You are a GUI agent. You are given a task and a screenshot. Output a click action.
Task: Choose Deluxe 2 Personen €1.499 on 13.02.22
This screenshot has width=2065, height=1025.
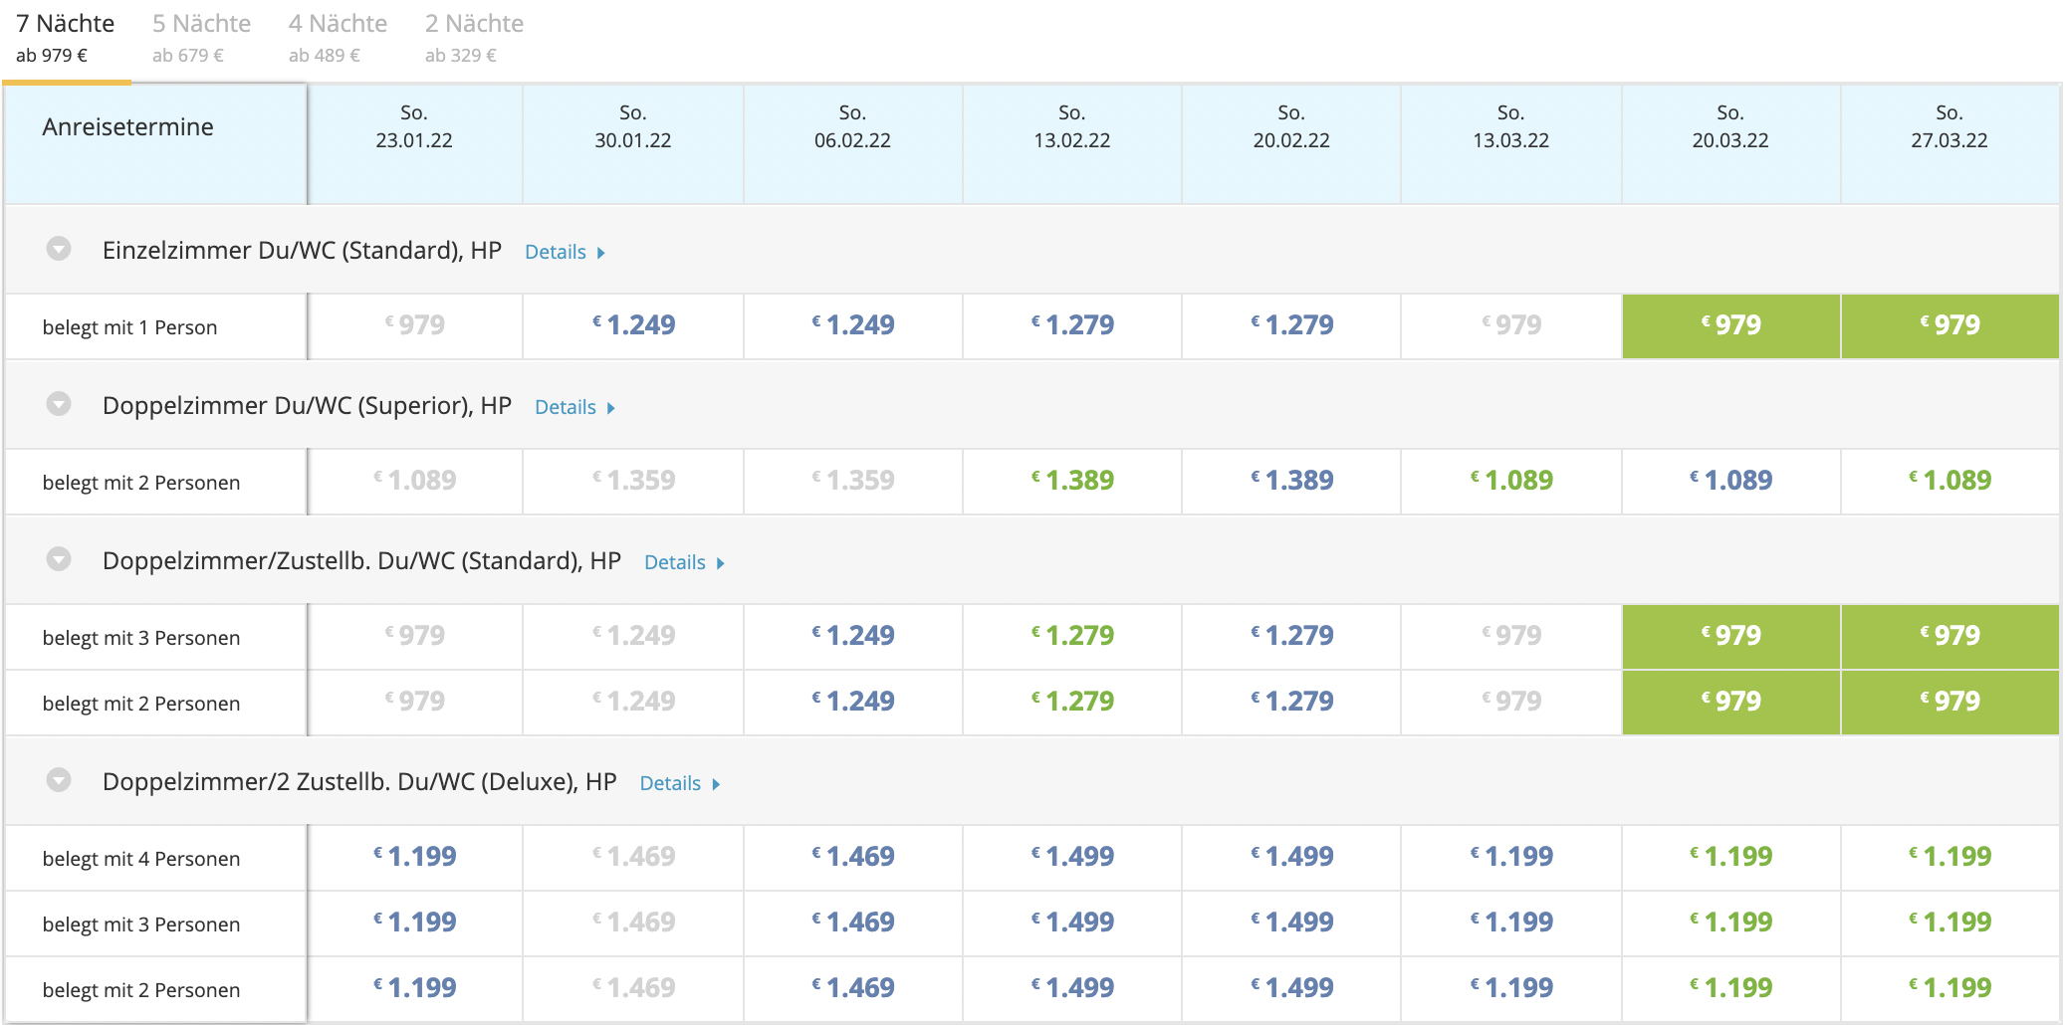pos(1071,988)
